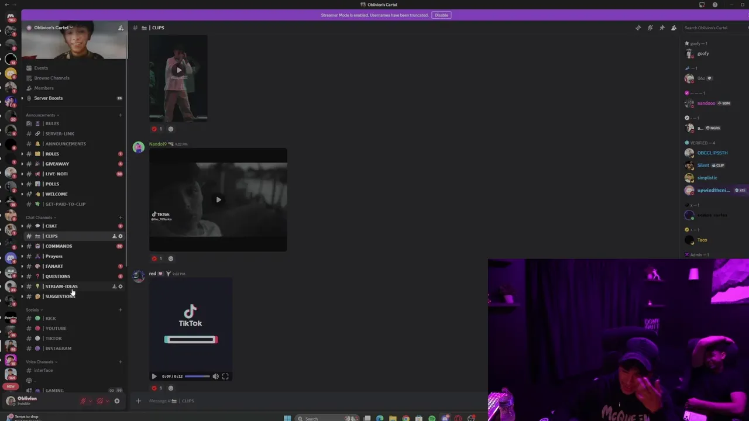Create invite for CLIPS channel
Image resolution: width=749 pixels, height=421 pixels.
(x=115, y=236)
